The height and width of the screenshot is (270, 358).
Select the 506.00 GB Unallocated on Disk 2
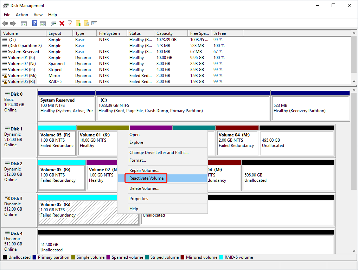tap(288, 175)
